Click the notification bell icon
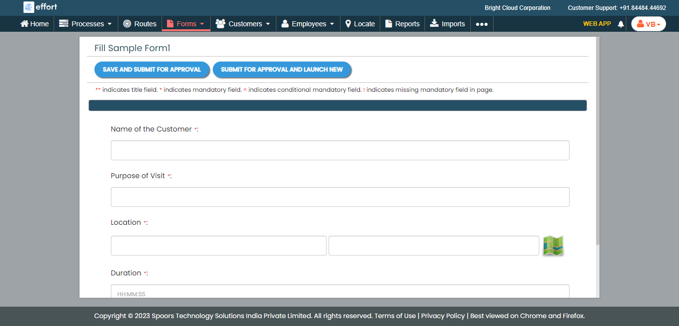The image size is (679, 326). [620, 24]
